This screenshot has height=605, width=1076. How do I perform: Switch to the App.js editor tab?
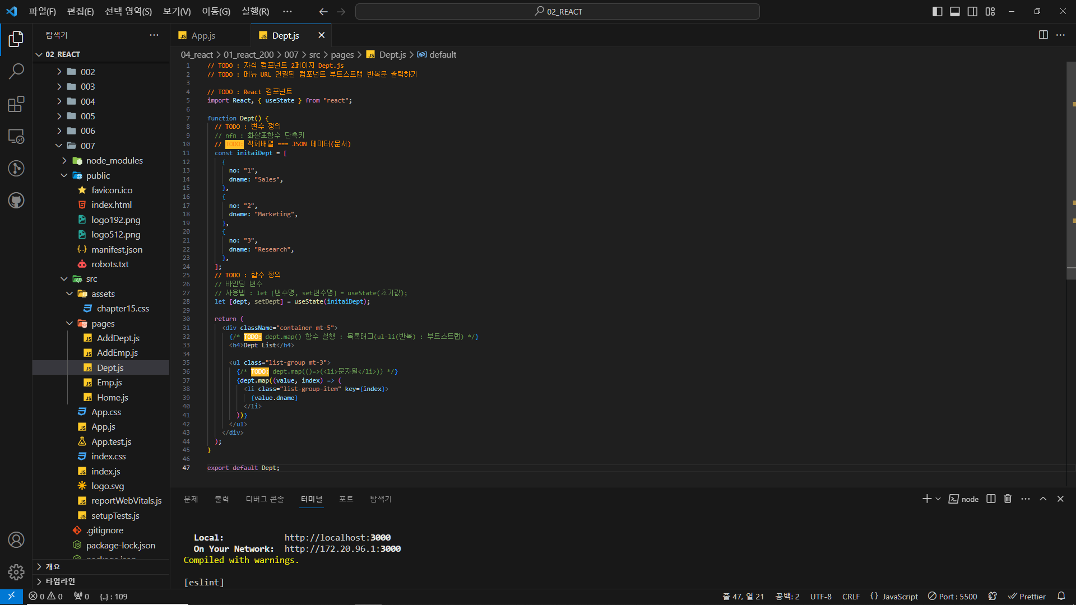pyautogui.click(x=203, y=35)
